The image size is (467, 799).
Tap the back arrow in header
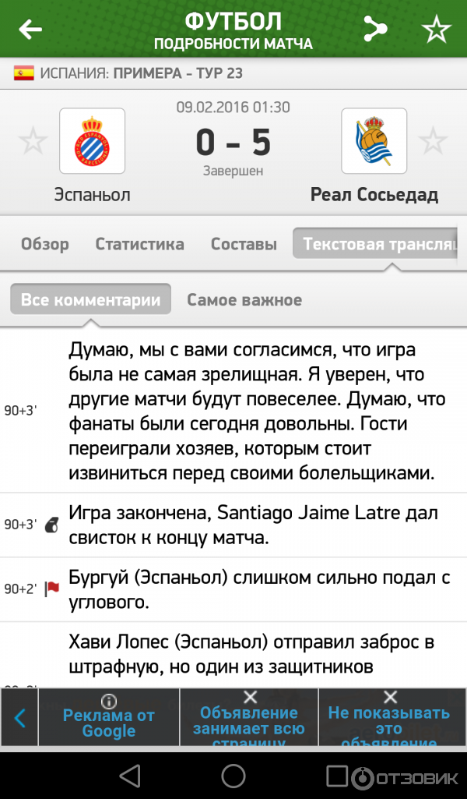pos(30,30)
